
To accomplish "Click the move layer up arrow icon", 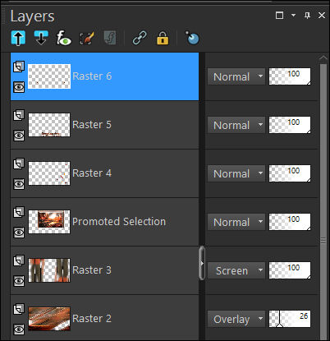I will [x=18, y=38].
